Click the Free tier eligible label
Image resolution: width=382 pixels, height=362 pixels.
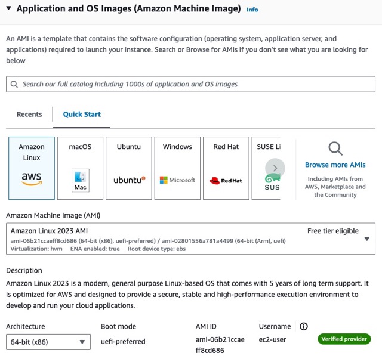[x=333, y=231]
